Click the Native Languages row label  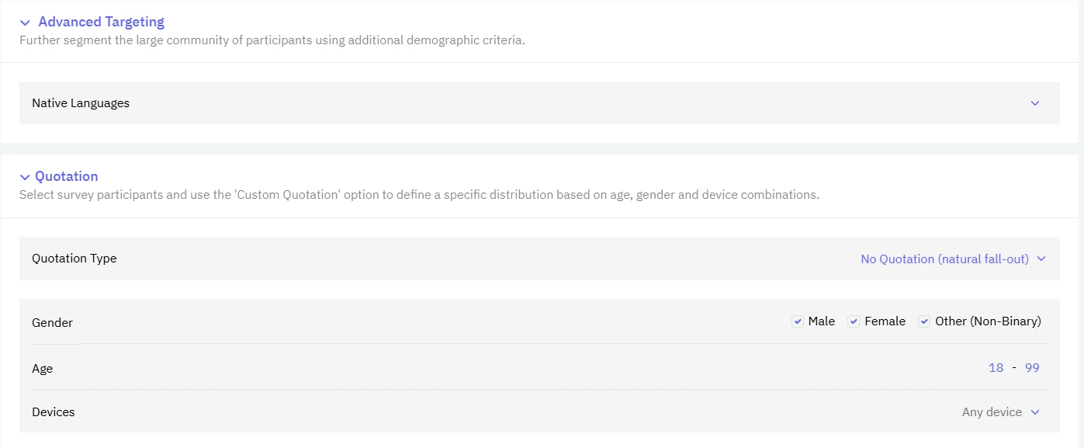81,103
